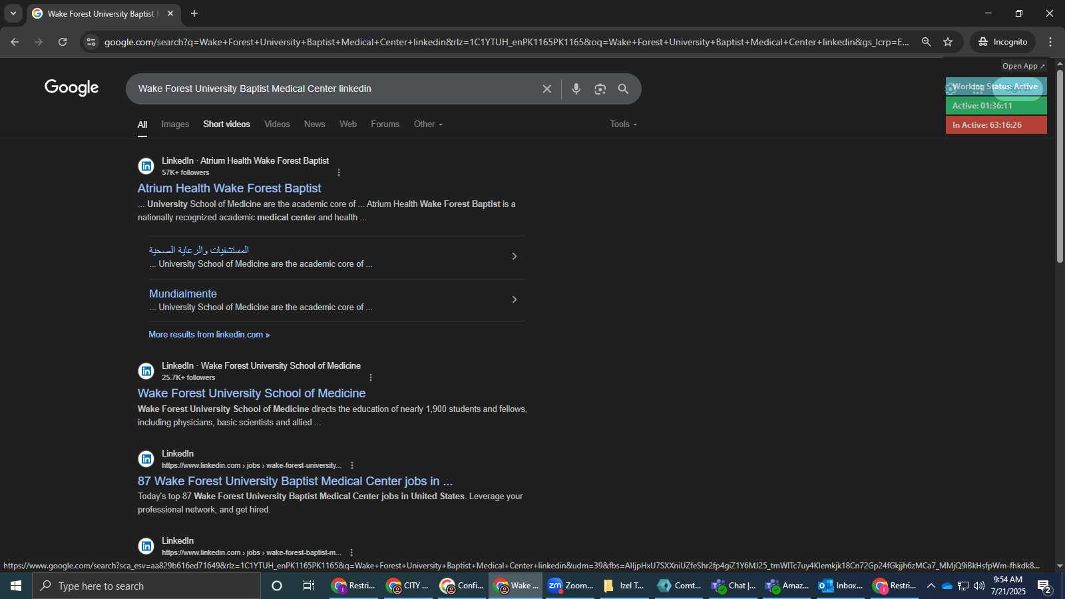The image size is (1065, 599).
Task: Click the Google logo
Action: (72, 87)
